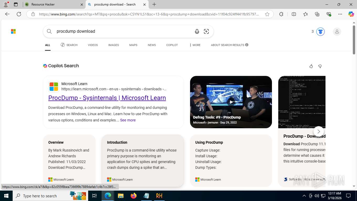Viewport: 357px width, 201px height.
Task: Switch to the VIDEOS tab
Action: tap(93, 45)
